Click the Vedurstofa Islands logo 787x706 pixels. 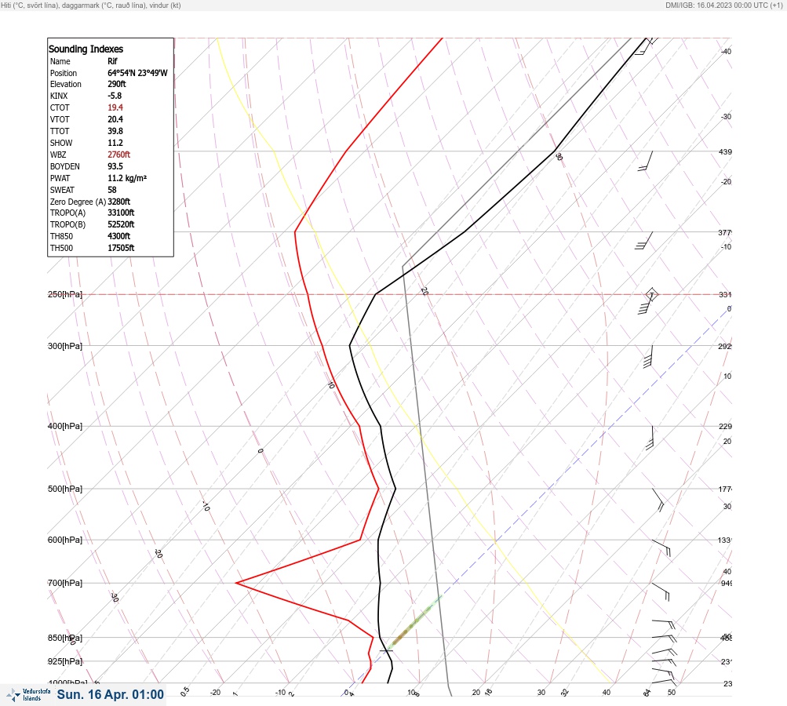[x=28, y=694]
